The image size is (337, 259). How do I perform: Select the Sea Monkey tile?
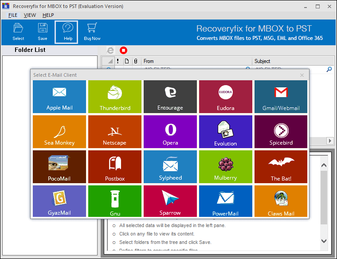point(59,132)
